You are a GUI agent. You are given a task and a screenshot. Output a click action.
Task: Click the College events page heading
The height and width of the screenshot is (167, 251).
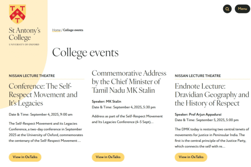[x=85, y=53]
